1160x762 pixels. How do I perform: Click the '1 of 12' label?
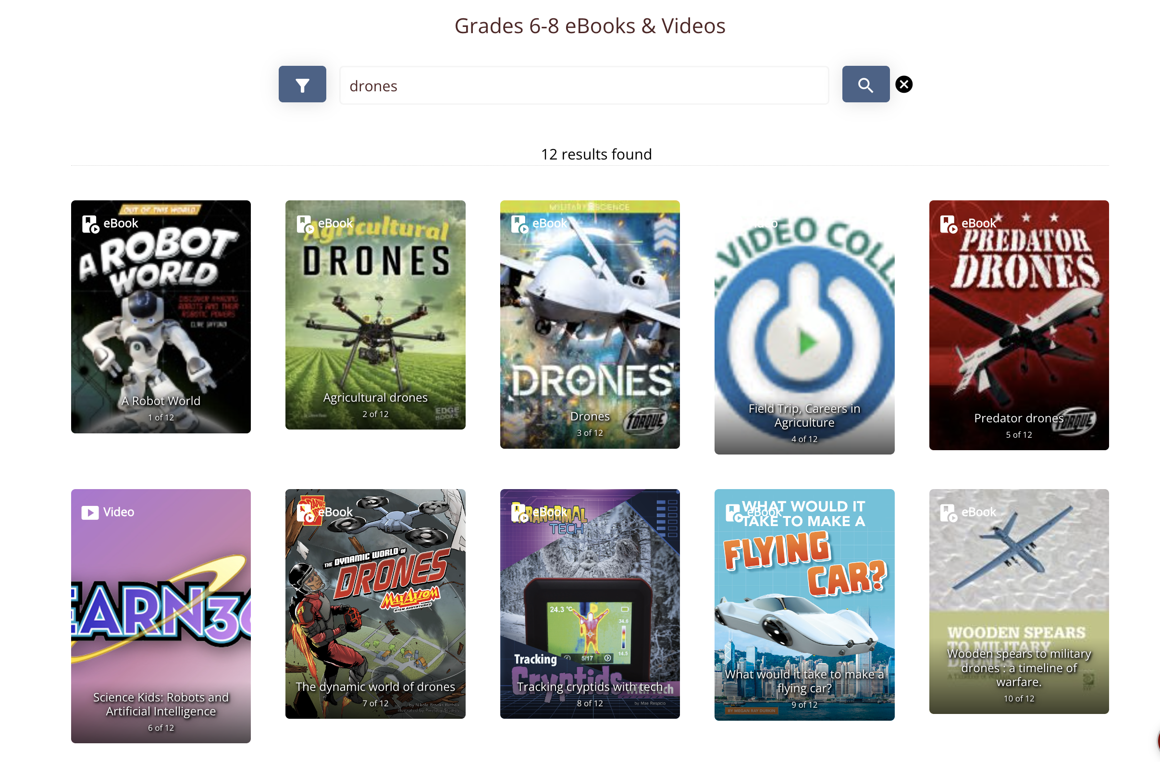click(161, 418)
